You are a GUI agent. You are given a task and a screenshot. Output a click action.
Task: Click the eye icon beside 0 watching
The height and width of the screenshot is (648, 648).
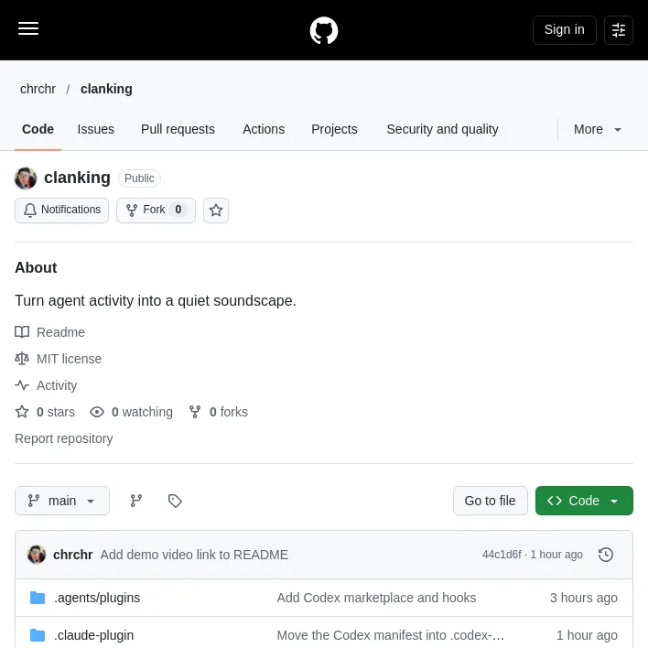pyautogui.click(x=97, y=412)
